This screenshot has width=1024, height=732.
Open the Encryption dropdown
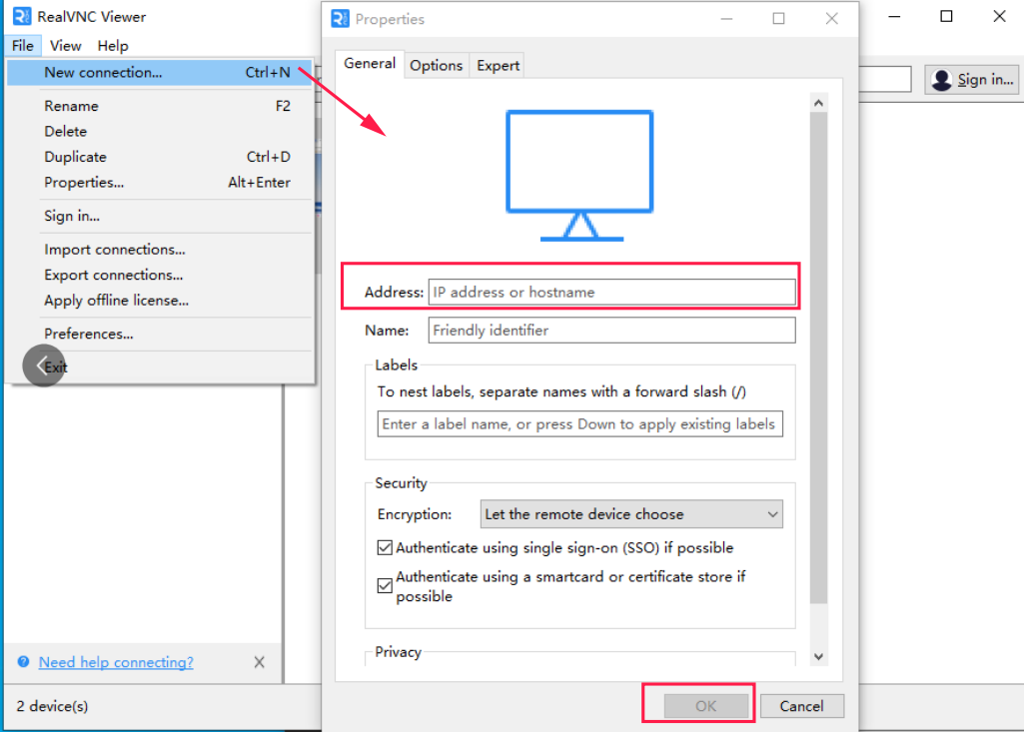(x=630, y=514)
